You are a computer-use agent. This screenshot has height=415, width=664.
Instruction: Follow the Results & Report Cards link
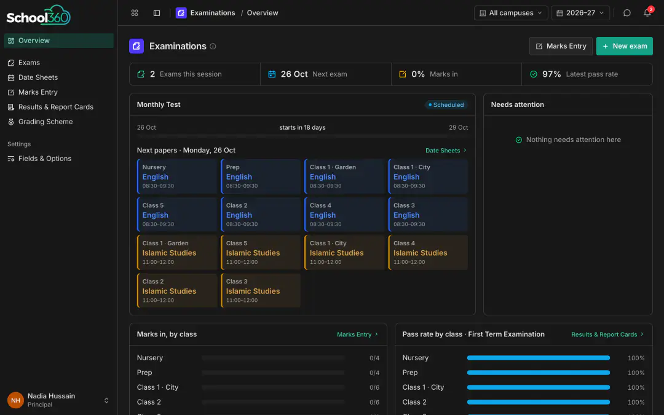click(607, 334)
